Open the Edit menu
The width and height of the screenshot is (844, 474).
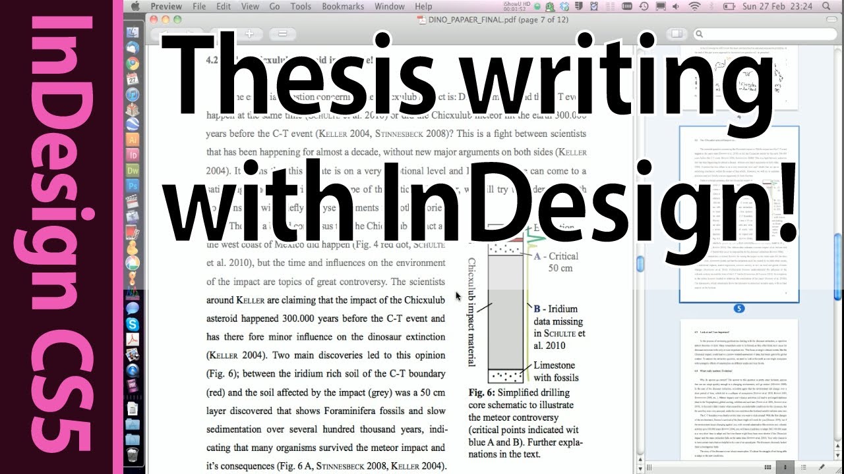point(224,7)
